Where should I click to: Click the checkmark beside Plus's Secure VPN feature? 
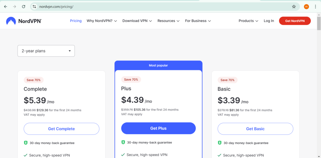point(123,155)
